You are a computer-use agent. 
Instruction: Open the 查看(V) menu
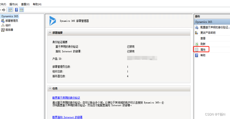(25, 4)
